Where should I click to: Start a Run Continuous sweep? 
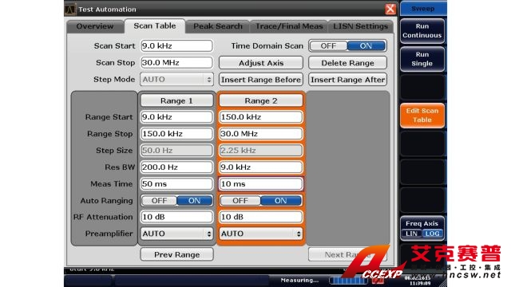click(422, 31)
